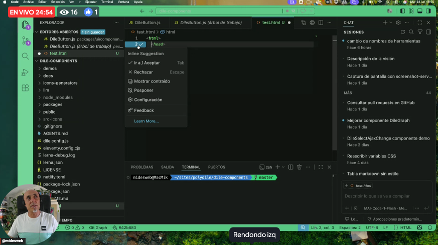438x245 pixels.
Task: Filter the chat sessions list
Action: pyautogui.click(x=420, y=32)
